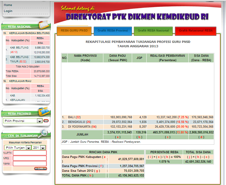Click JUMLAH total 3,374,151,115,945
226x185 pixels.
[119, 132]
